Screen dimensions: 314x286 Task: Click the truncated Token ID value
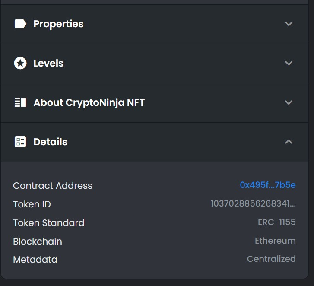(253, 203)
